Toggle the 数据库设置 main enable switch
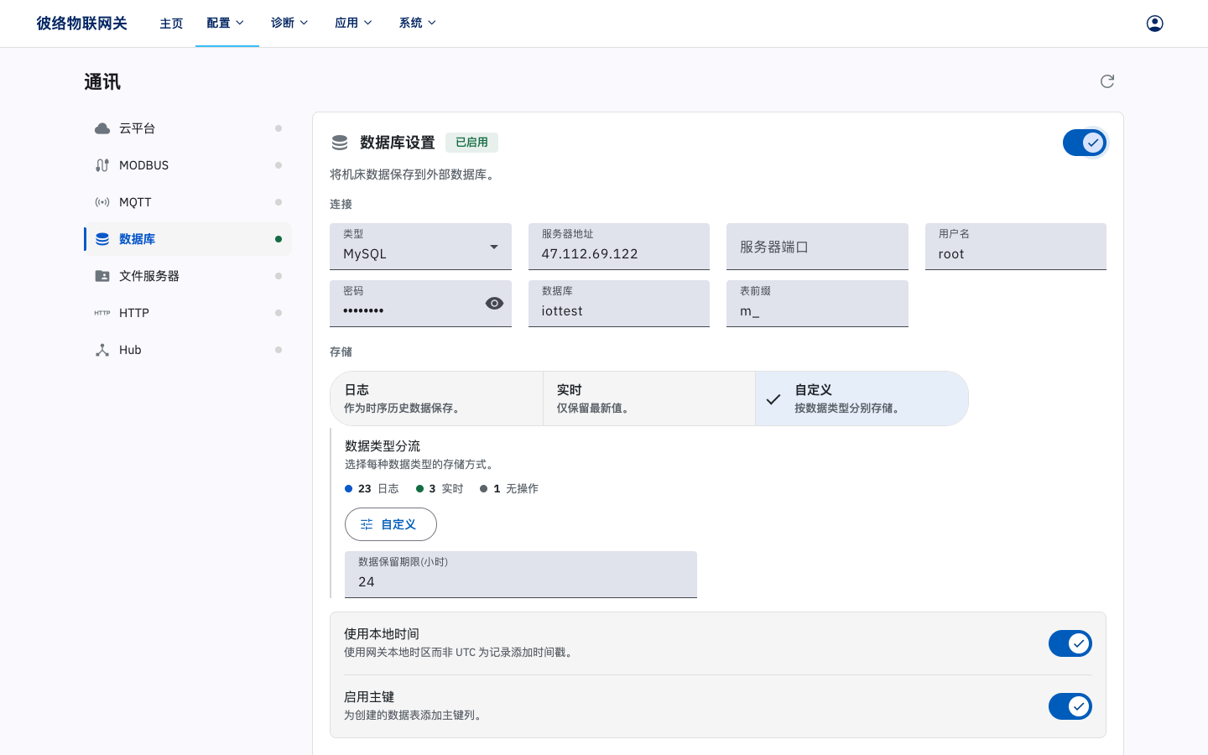This screenshot has height=755, width=1208. [x=1085, y=143]
